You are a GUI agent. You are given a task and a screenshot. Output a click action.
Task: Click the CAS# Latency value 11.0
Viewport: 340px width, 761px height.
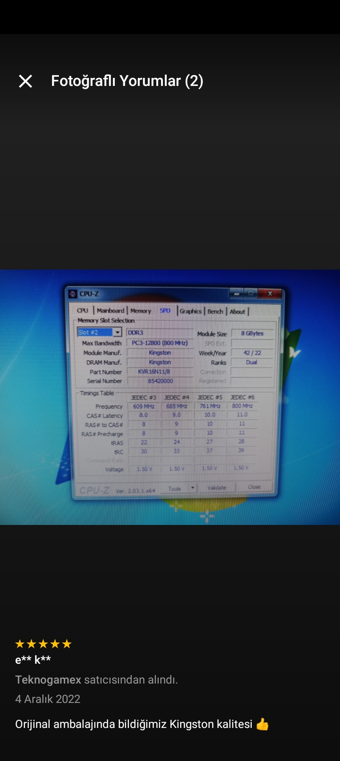click(242, 414)
